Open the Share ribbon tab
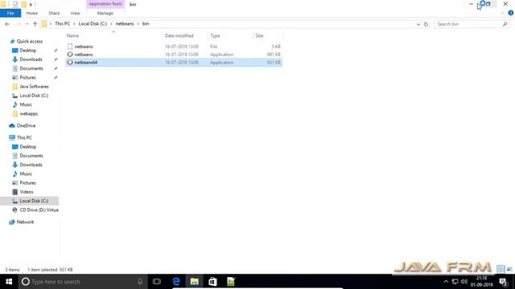 click(54, 13)
